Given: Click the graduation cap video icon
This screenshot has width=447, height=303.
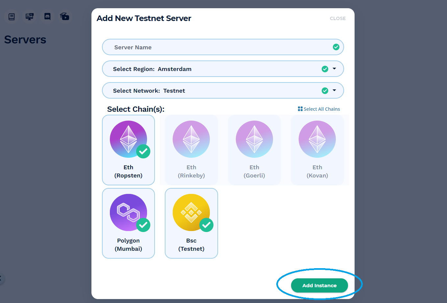Looking at the screenshot, I should (x=65, y=16).
